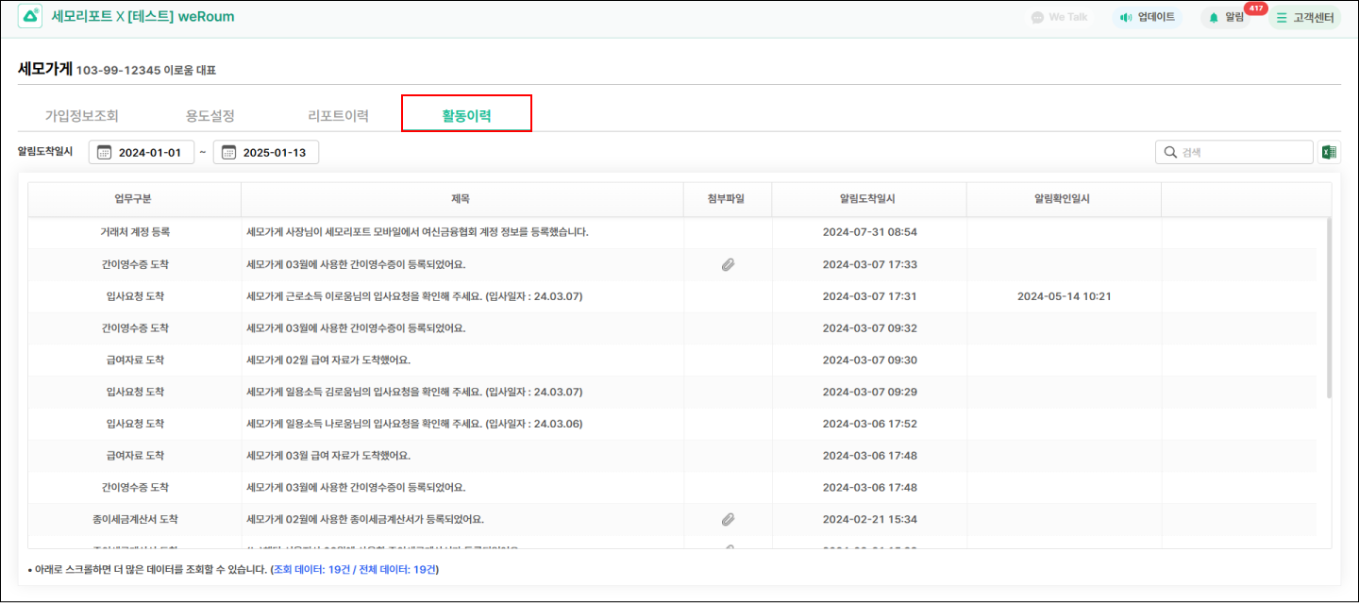Screen dimensions: 1359x603
Task: Open the 알림 bell notifications
Action: 1226,17
